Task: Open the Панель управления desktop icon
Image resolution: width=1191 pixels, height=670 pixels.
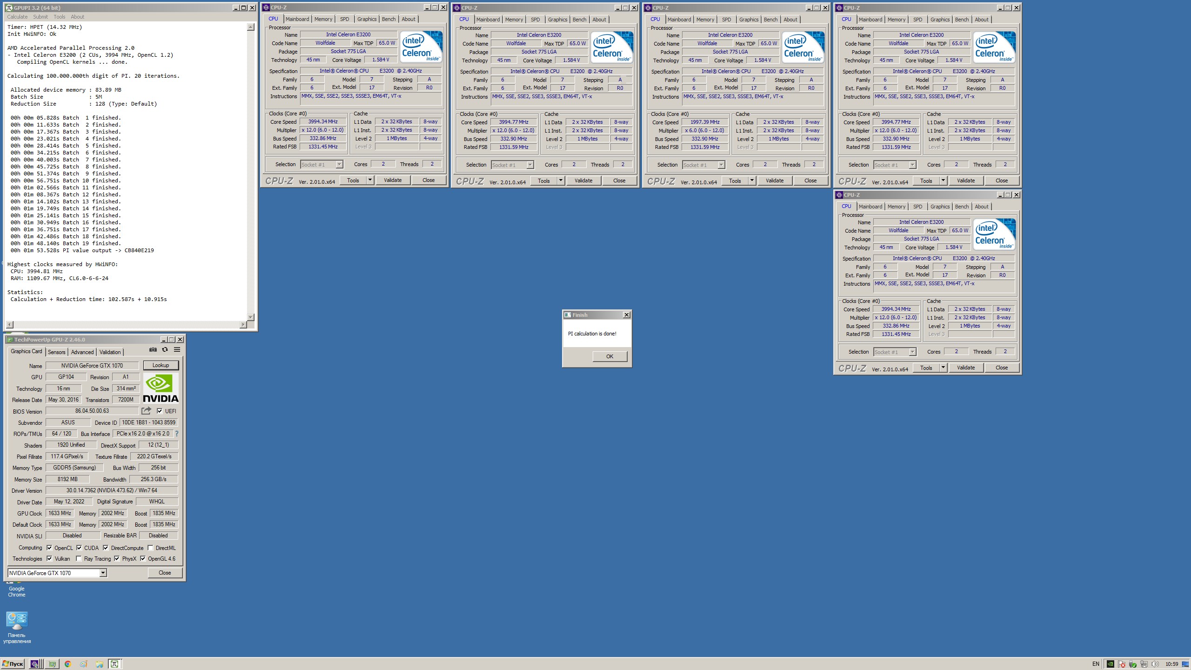Action: click(17, 627)
